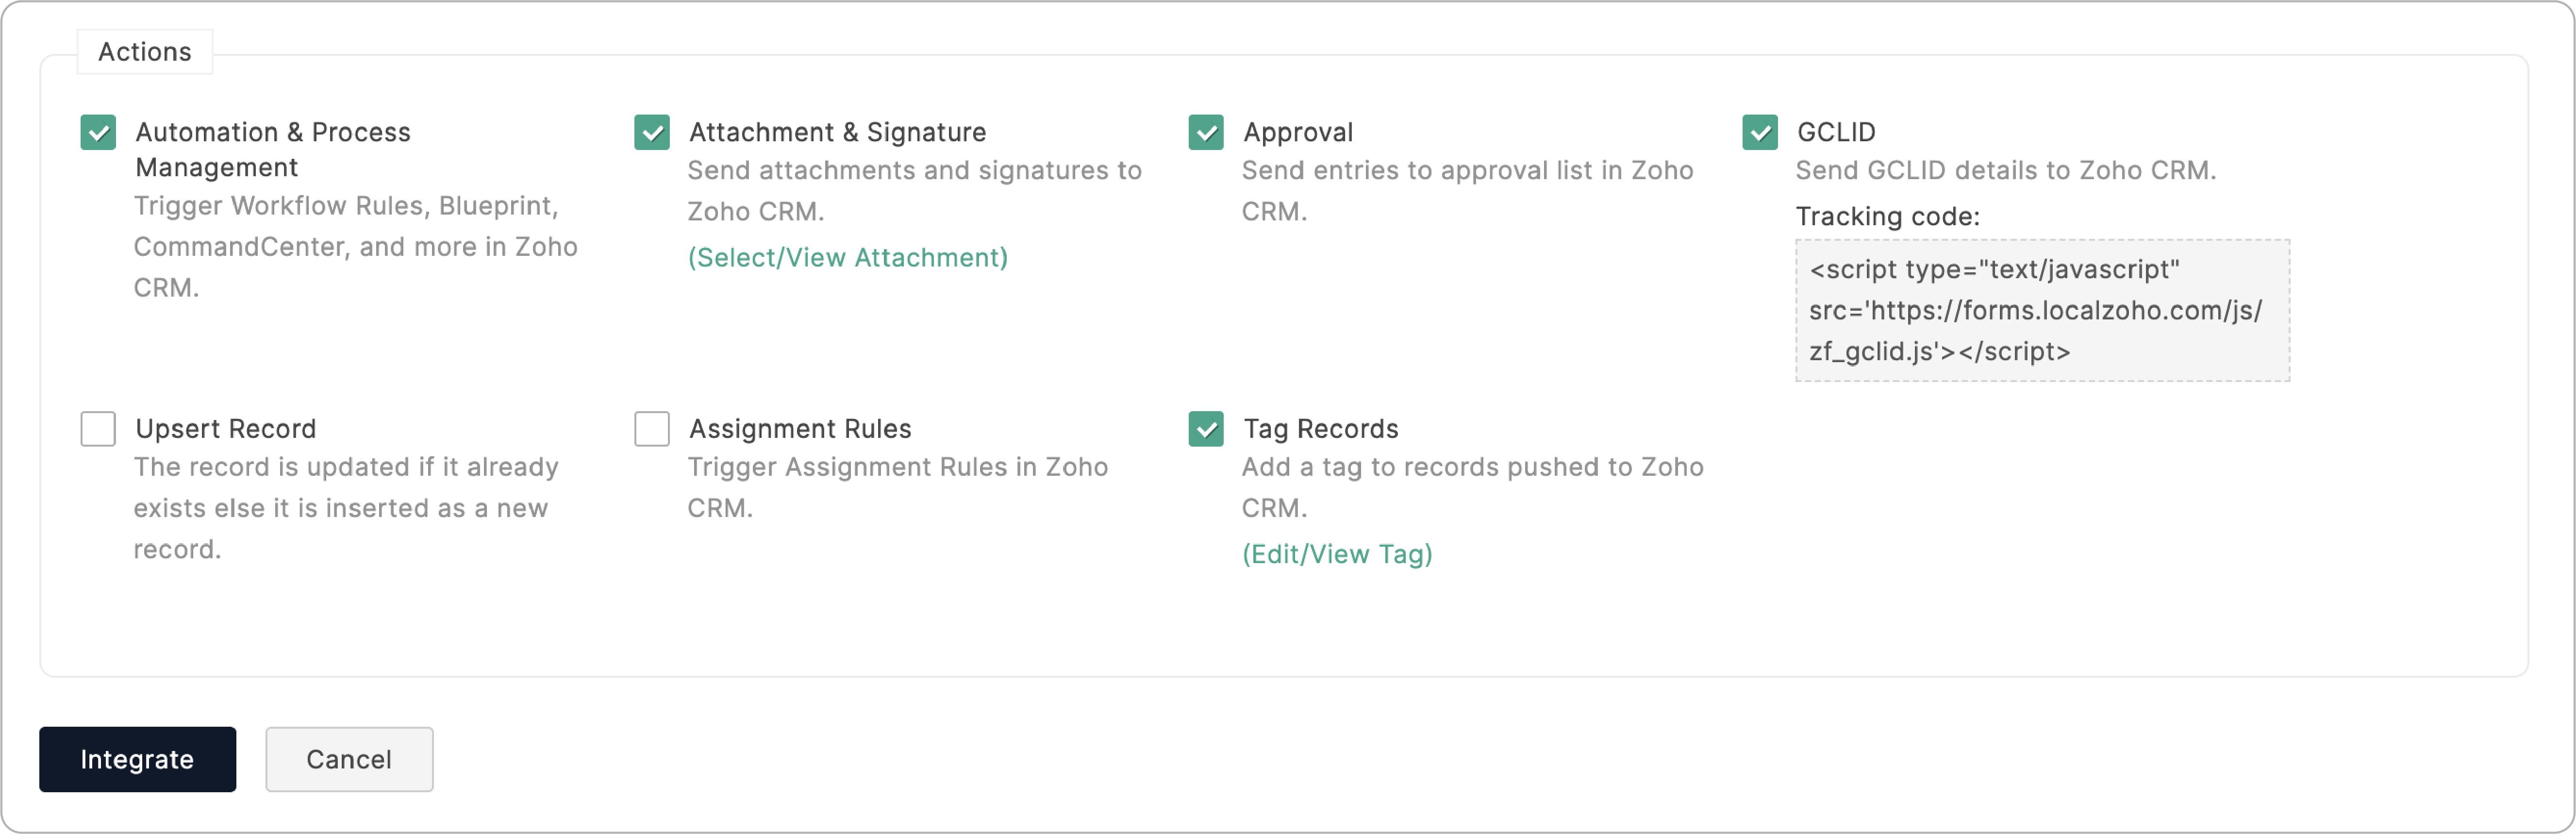Click the "Tag Records" label text

1320,429
